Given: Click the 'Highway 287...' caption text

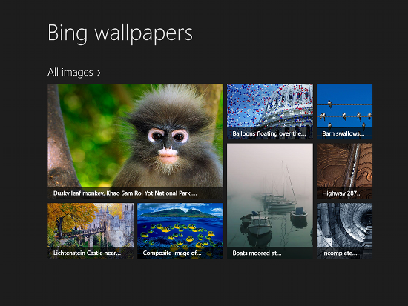Looking at the screenshot, I should 342,193.
